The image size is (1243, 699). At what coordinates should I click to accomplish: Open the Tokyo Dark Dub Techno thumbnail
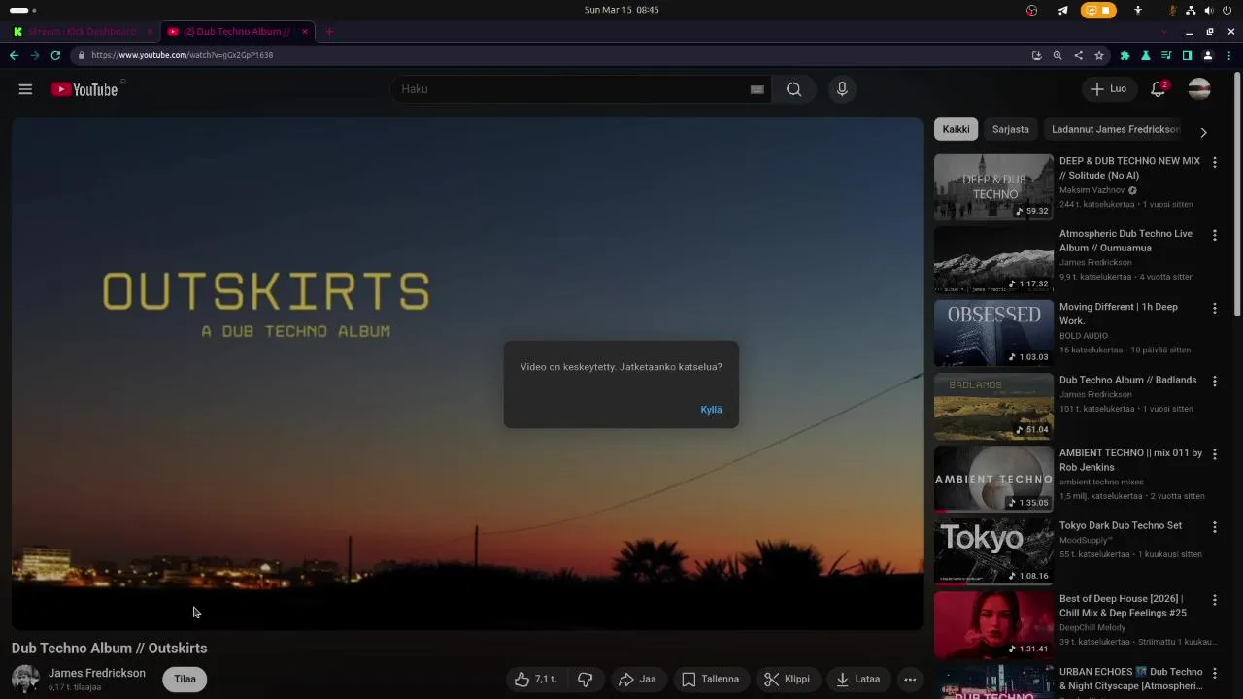pos(993,551)
